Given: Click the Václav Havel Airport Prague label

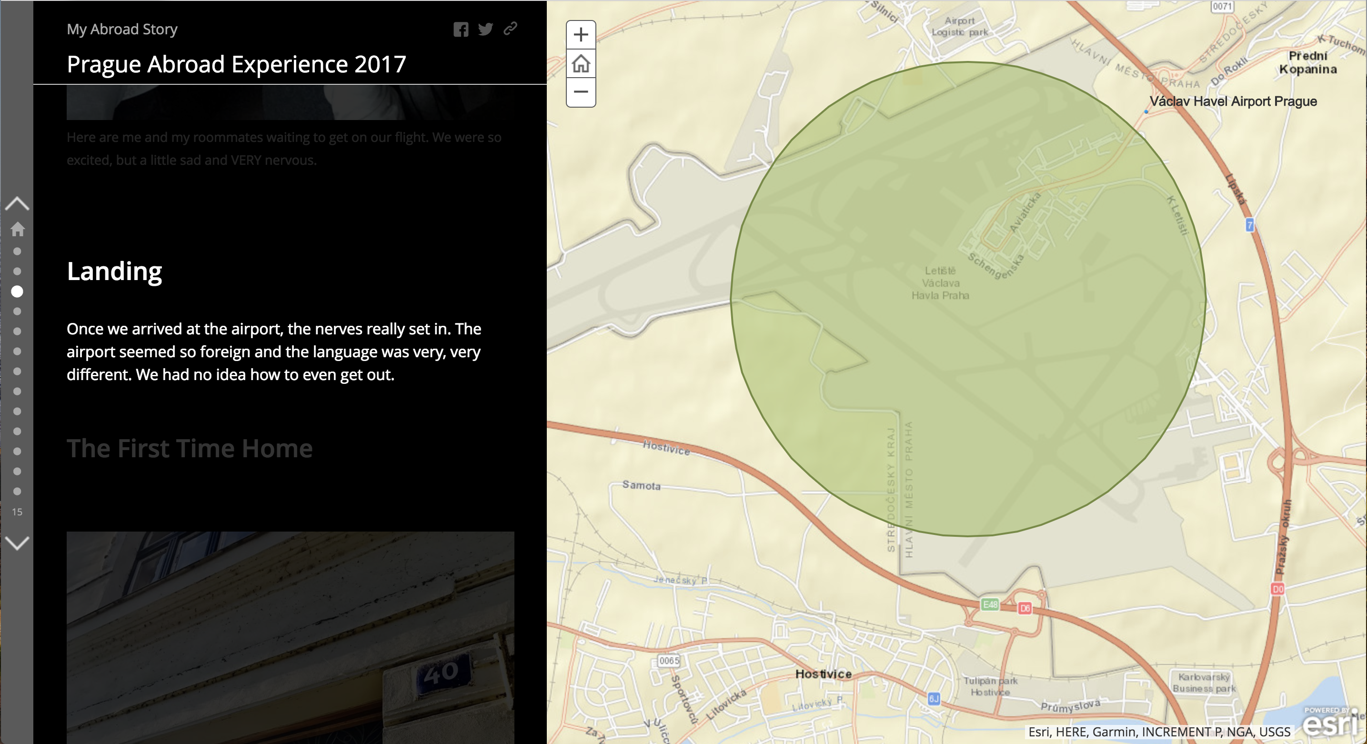Looking at the screenshot, I should [x=1233, y=101].
